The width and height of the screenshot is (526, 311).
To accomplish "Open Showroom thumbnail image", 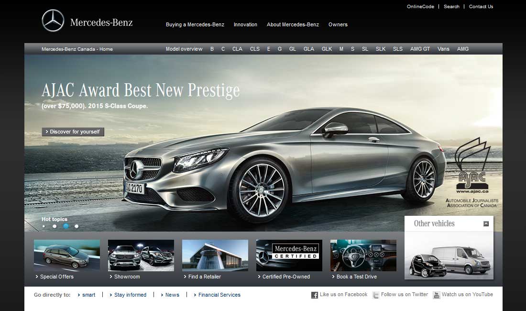I will tap(141, 255).
